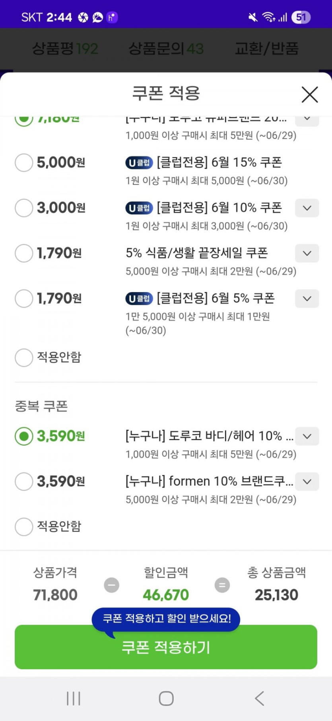Switch to the 상품평 192 tab
The height and width of the screenshot is (721, 332).
(x=65, y=49)
